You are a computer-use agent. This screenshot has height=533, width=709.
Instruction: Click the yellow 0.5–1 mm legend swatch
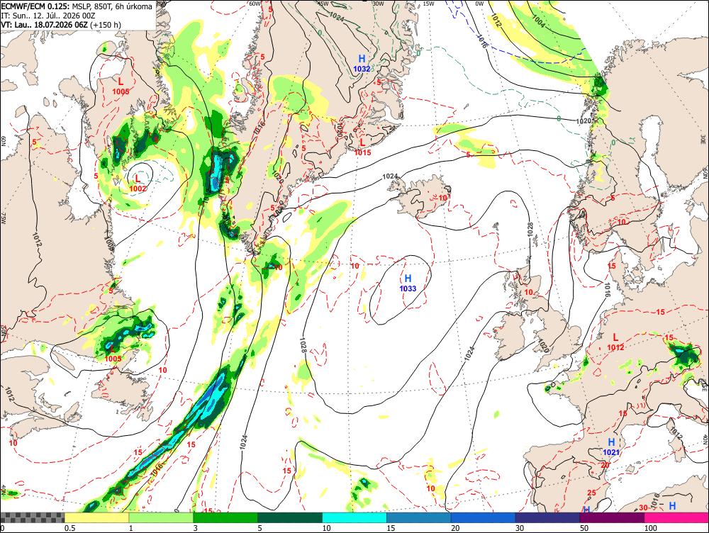pos(96,517)
